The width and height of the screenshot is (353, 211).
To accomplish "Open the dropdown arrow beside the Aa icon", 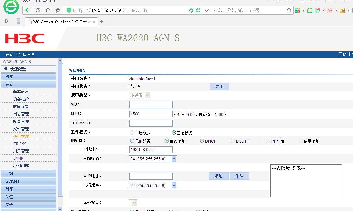I will pyautogui.click(x=336, y=10).
